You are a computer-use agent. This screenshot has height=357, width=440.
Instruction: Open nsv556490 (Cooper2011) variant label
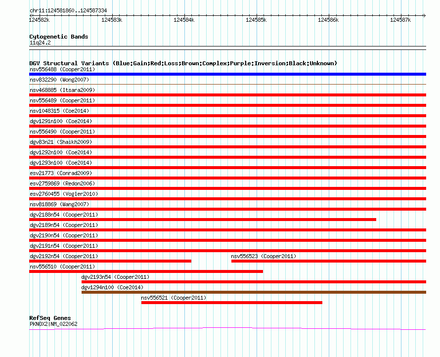[x=62, y=132]
